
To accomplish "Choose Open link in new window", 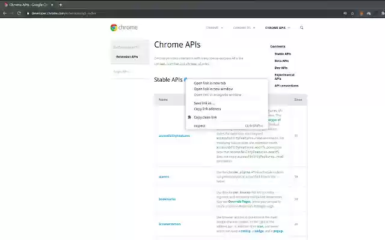I will (227, 89).
